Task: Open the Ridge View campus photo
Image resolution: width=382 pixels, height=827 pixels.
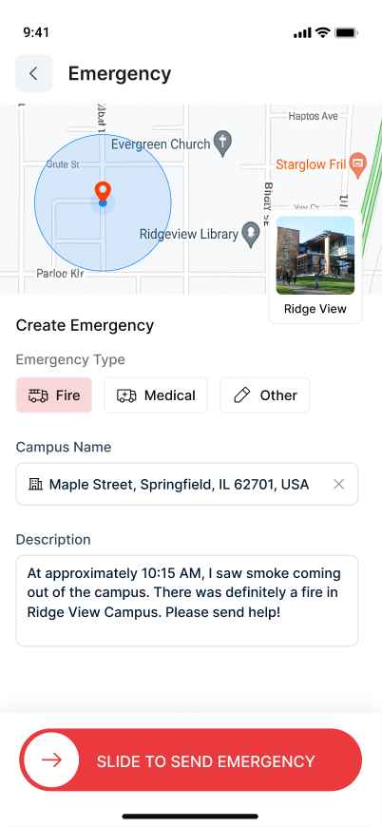Action: pos(315,256)
